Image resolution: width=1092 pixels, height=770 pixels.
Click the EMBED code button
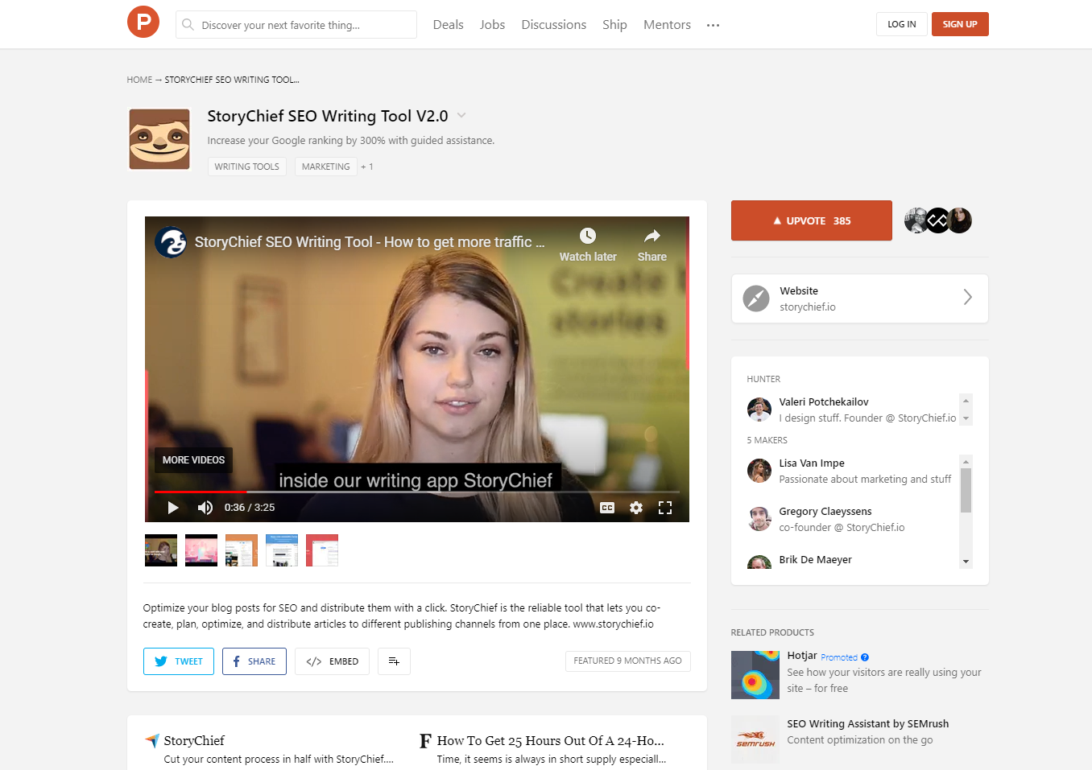332,661
